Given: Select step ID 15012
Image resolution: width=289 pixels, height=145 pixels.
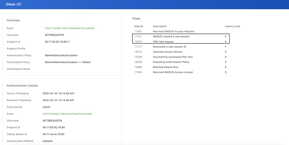Looking at the screenshot, I should [x=138, y=52].
